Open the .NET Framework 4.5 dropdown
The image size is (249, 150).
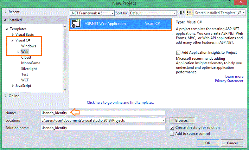coord(92,13)
